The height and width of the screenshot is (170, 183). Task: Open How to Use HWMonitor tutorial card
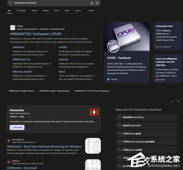point(167,69)
